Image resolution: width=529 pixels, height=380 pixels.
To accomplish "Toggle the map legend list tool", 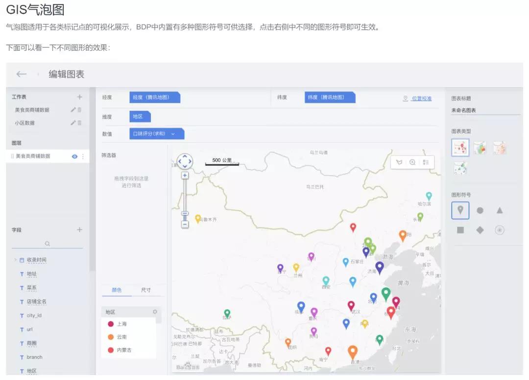I will pyautogui.click(x=426, y=162).
